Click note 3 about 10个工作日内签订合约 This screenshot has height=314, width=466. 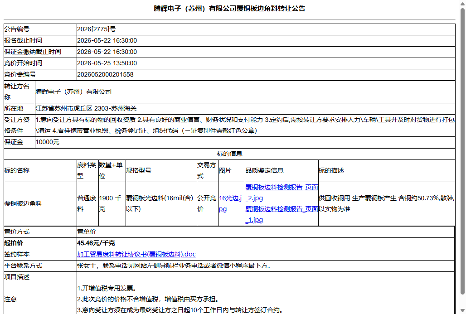point(180,310)
